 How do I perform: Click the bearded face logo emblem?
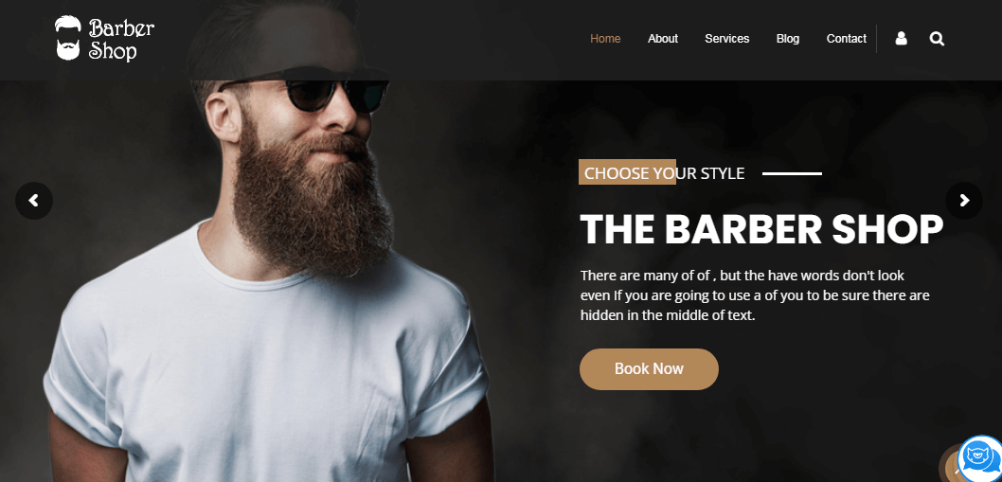tap(68, 39)
